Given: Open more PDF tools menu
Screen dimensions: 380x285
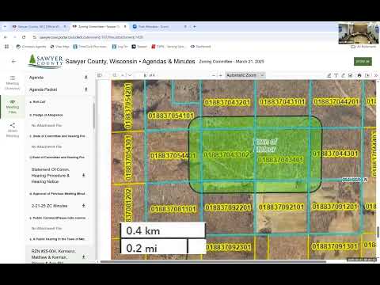Looking at the screenshot, I should point(375,75).
